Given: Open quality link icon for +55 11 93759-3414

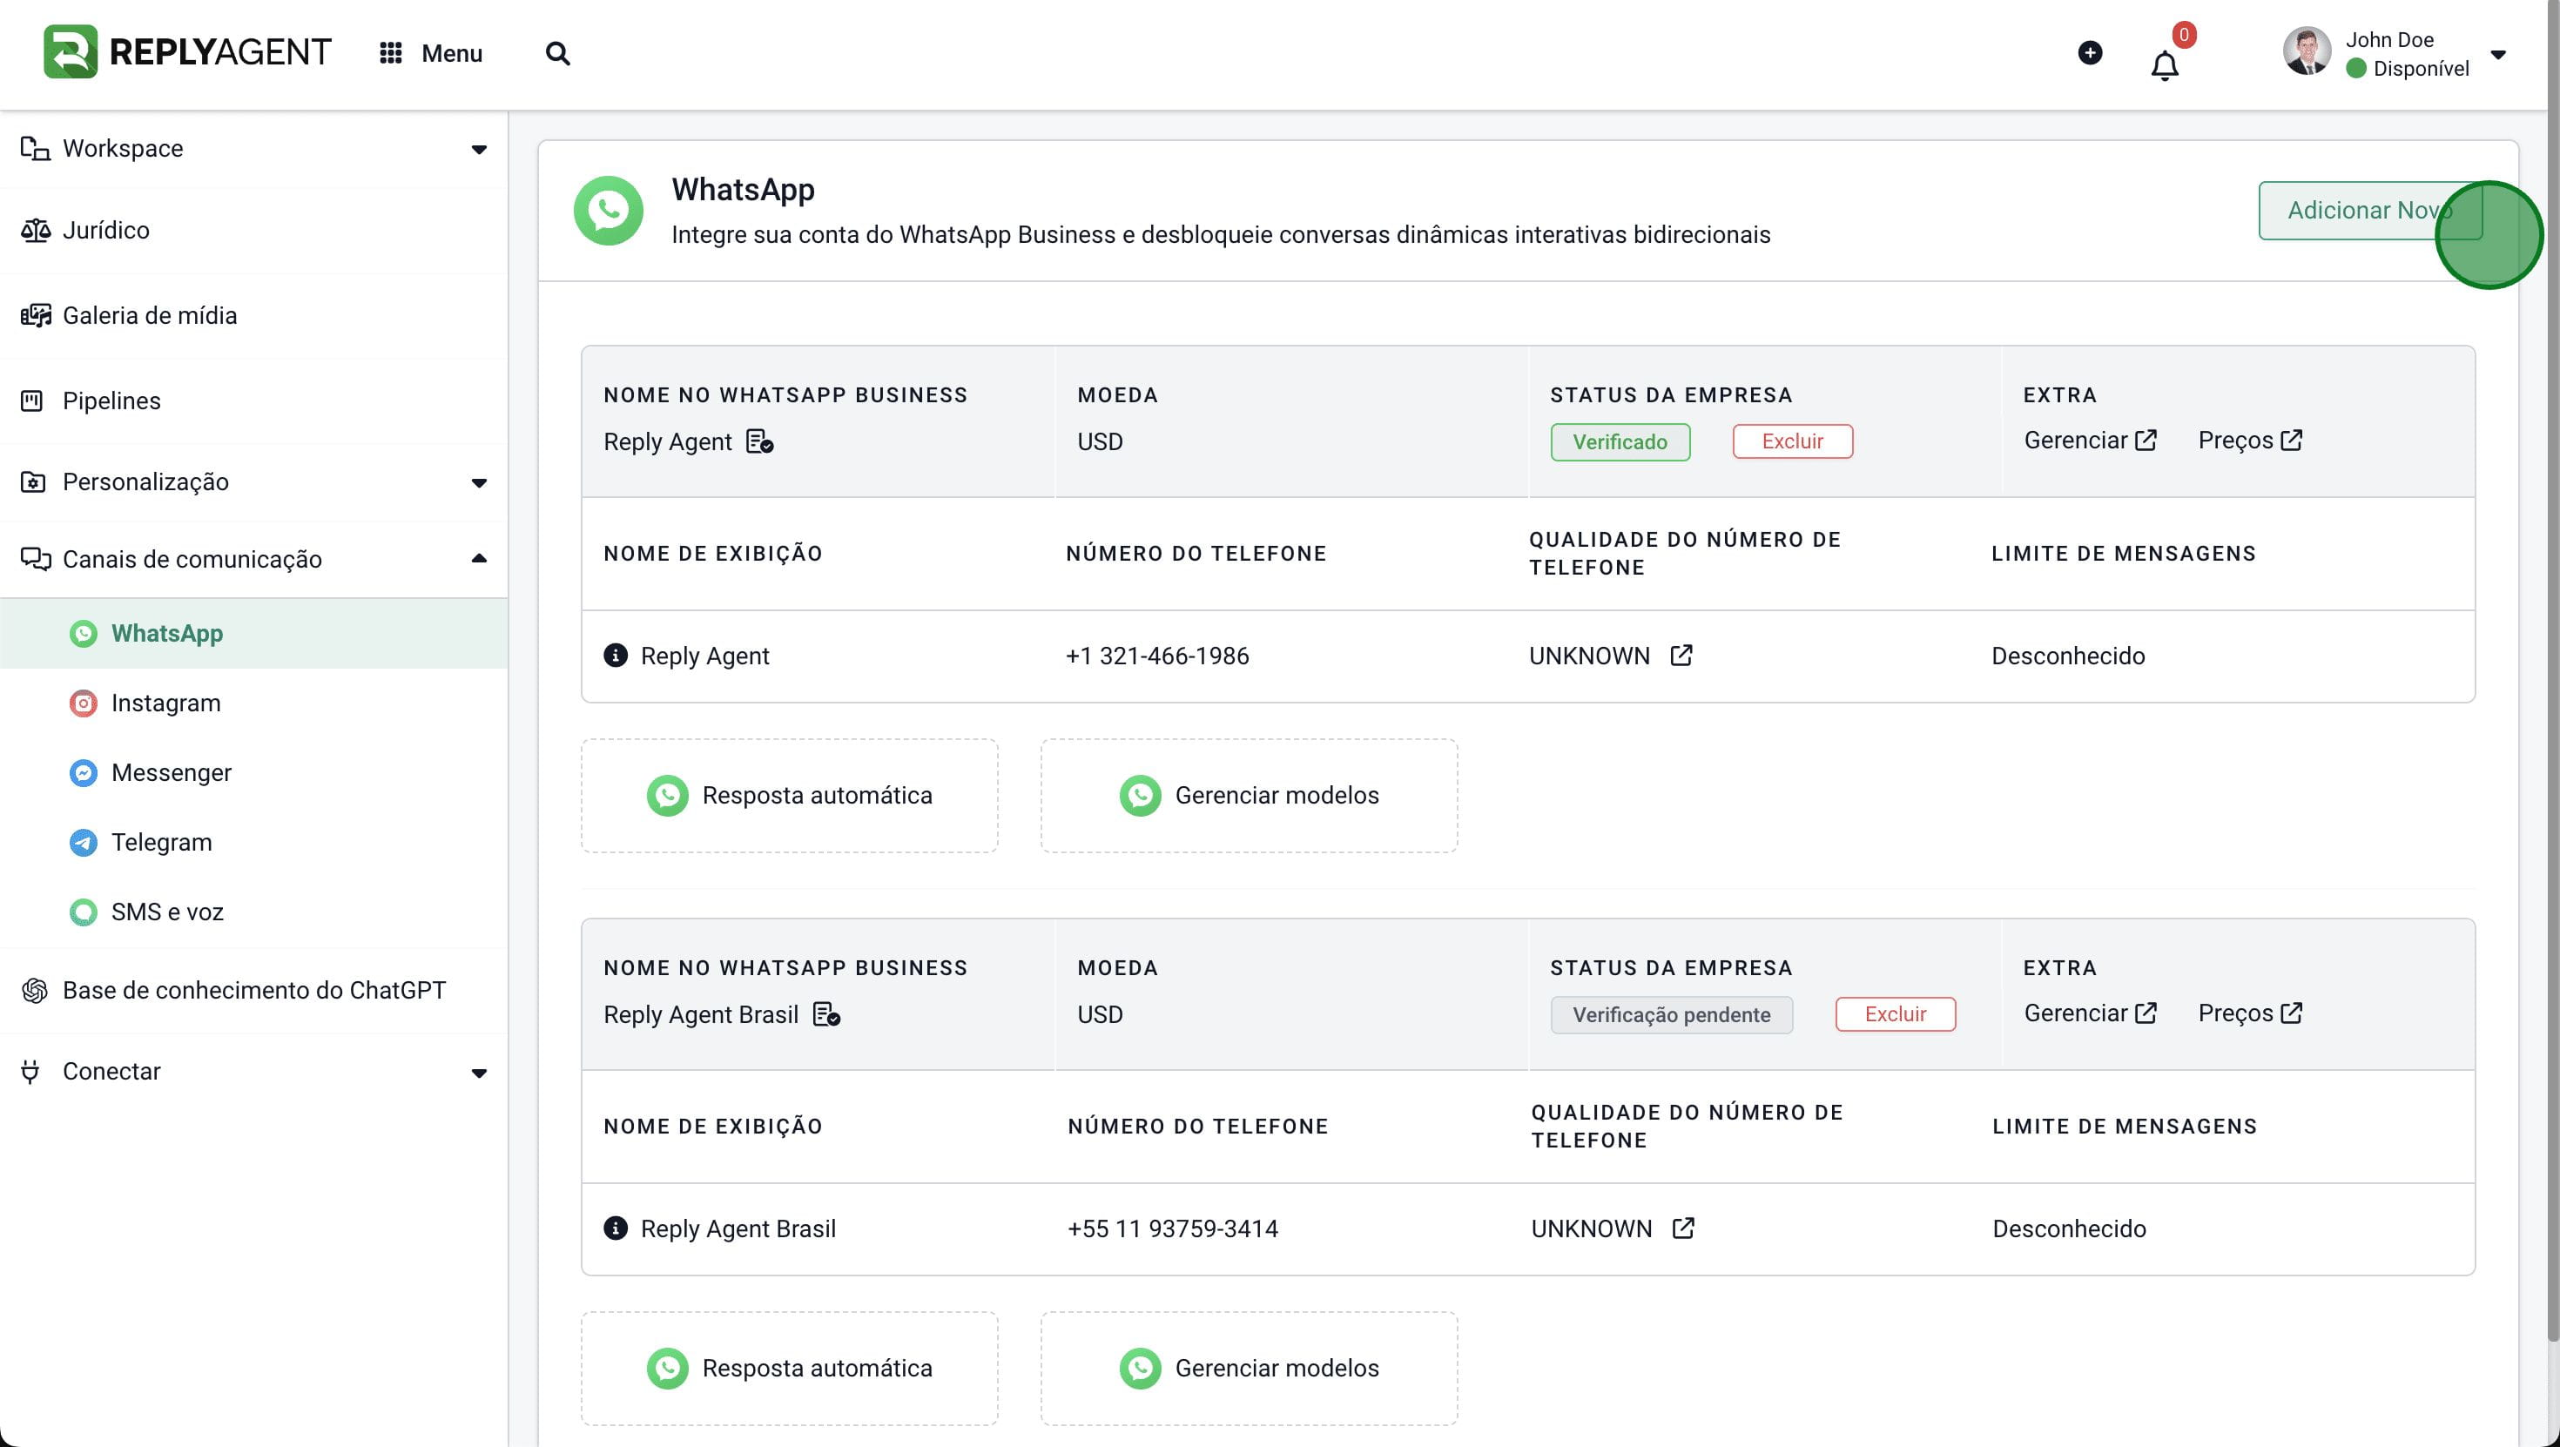Looking at the screenshot, I should coord(1683,1228).
